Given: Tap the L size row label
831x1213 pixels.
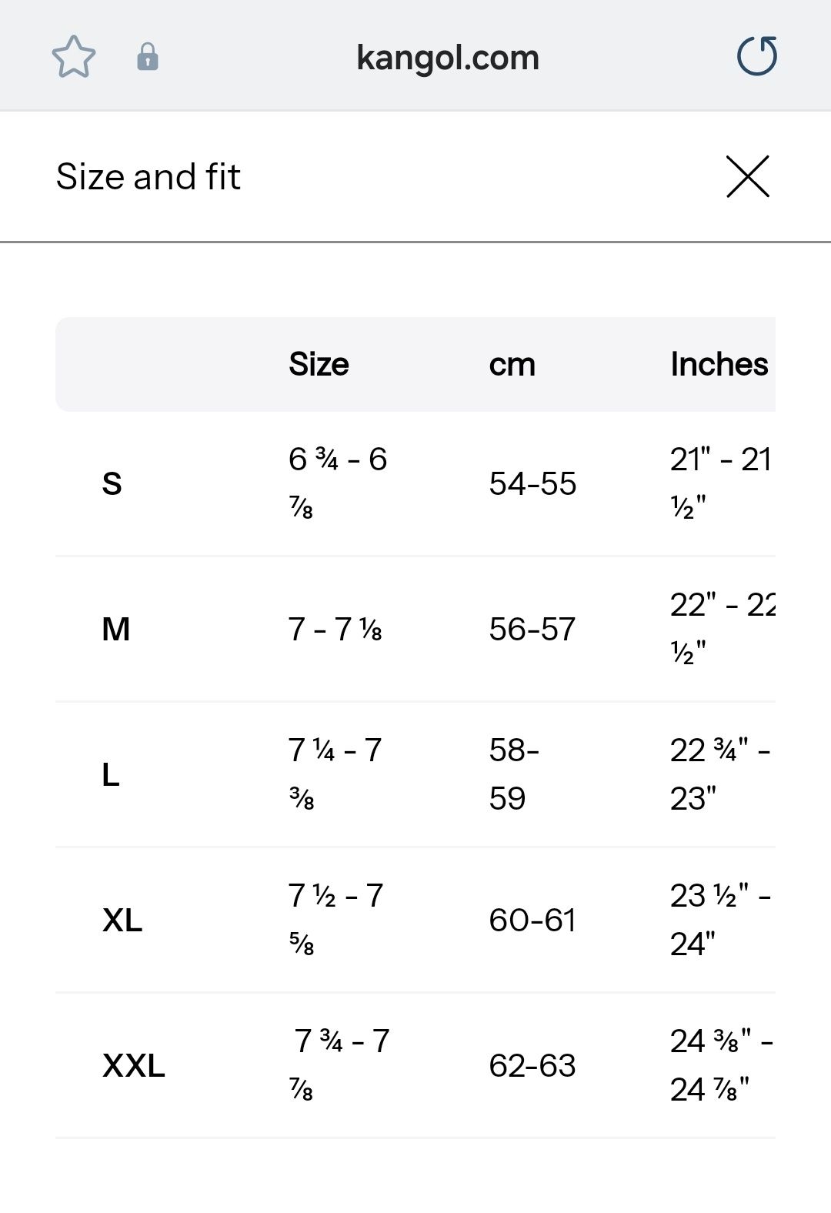Looking at the screenshot, I should pos(111,775).
